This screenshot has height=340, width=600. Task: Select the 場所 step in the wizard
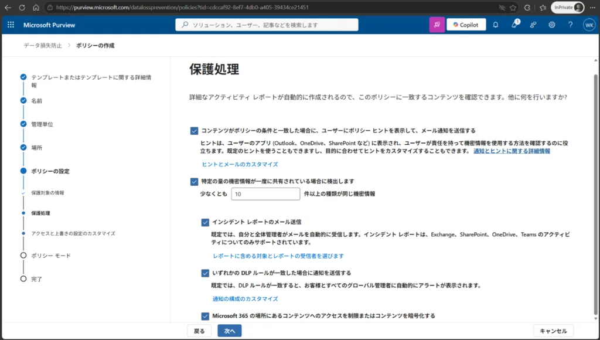coord(37,148)
